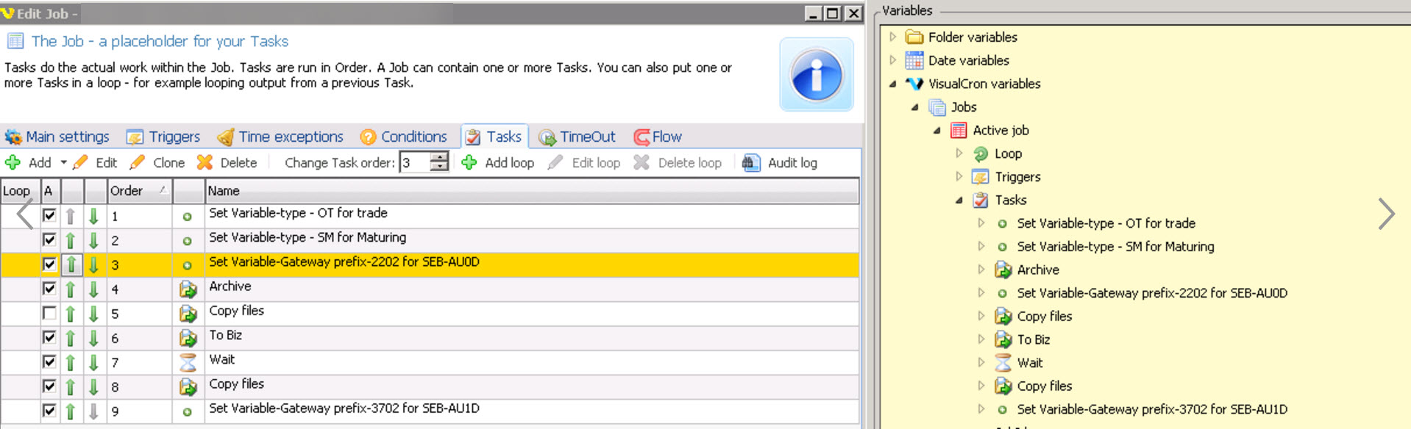This screenshot has height=429, width=1411.
Task: Click the Clone task pencil icon
Action: [138, 162]
